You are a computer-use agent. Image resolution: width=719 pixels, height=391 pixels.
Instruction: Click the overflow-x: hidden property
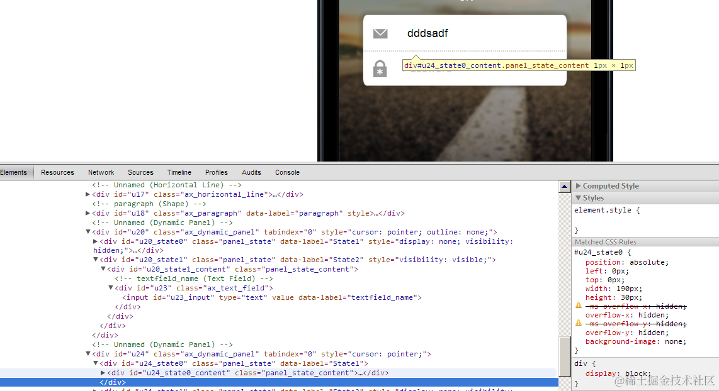coord(627,315)
